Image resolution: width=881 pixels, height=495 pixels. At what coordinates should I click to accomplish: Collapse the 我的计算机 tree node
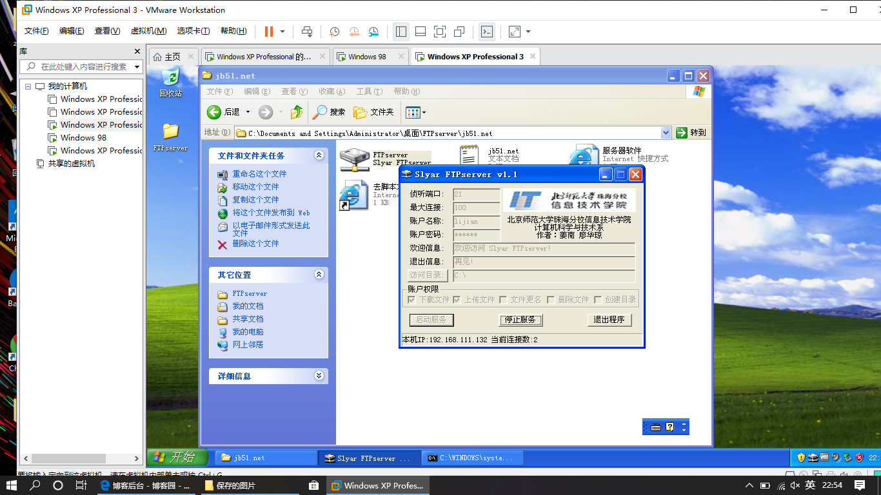(28, 86)
